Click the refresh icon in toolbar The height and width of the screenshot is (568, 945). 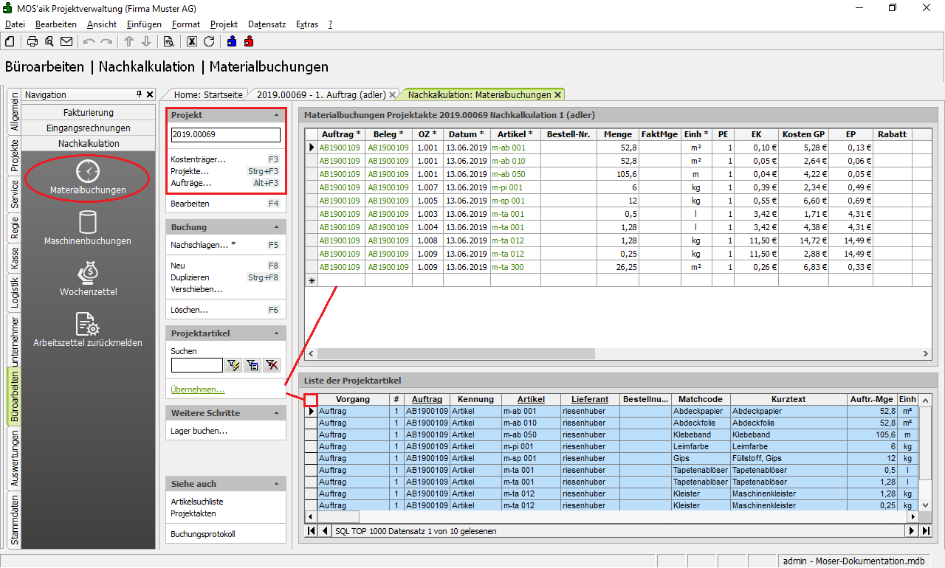(209, 41)
